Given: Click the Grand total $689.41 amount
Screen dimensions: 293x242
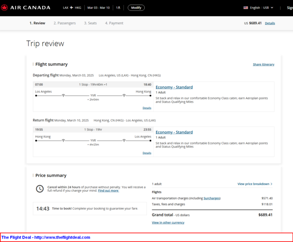Looking at the screenshot, I should [x=265, y=215].
